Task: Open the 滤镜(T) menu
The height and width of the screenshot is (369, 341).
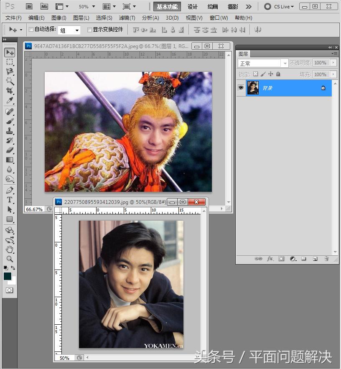Action: tap(127, 18)
